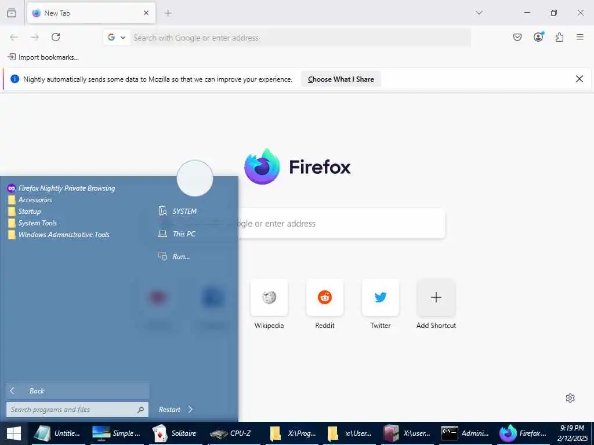The width and height of the screenshot is (594, 445).
Task: Open the x:\User... folder taskbar item
Action: (350, 433)
